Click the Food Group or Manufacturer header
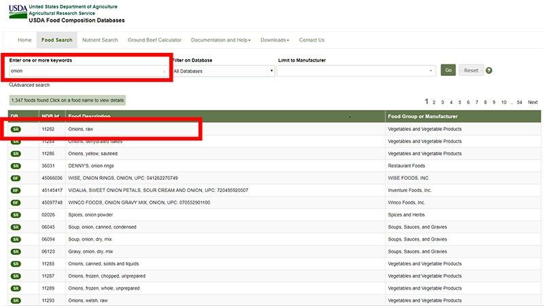The height and width of the screenshot is (306, 544). pos(422,117)
